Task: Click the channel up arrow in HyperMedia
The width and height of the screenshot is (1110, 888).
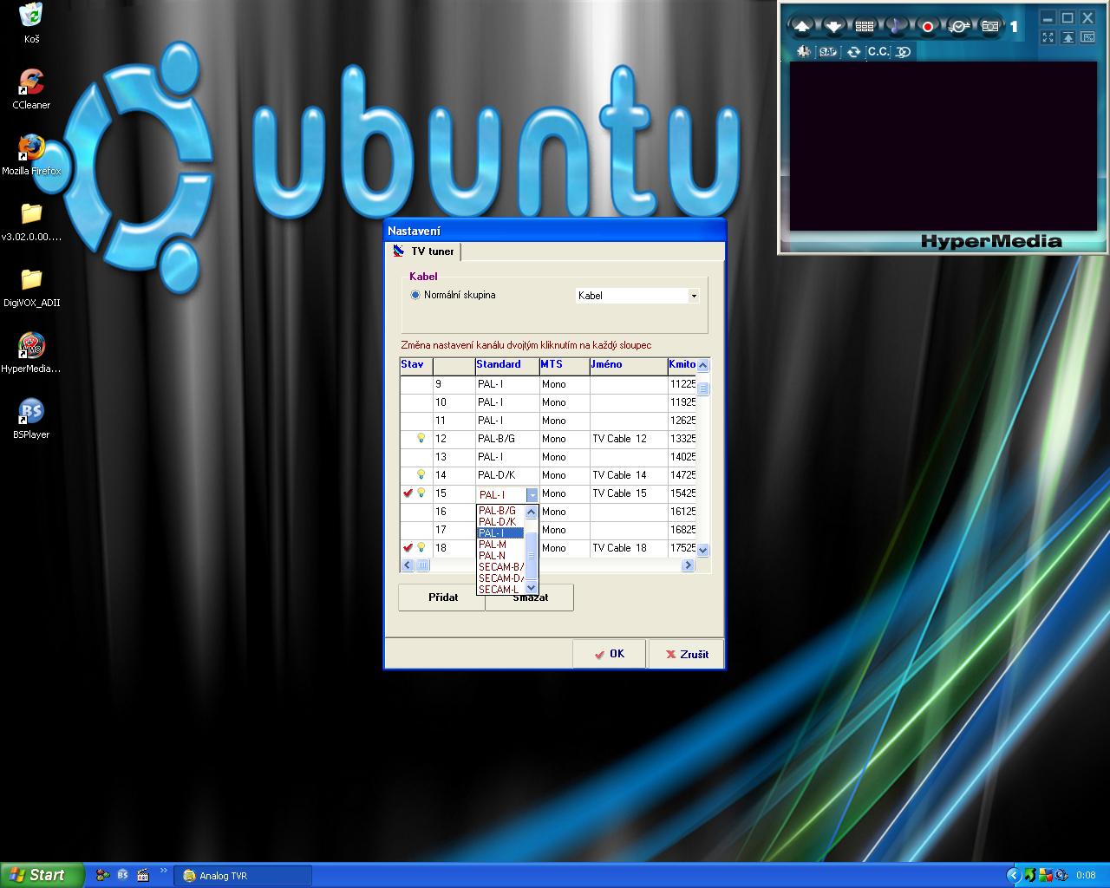Action: click(801, 27)
